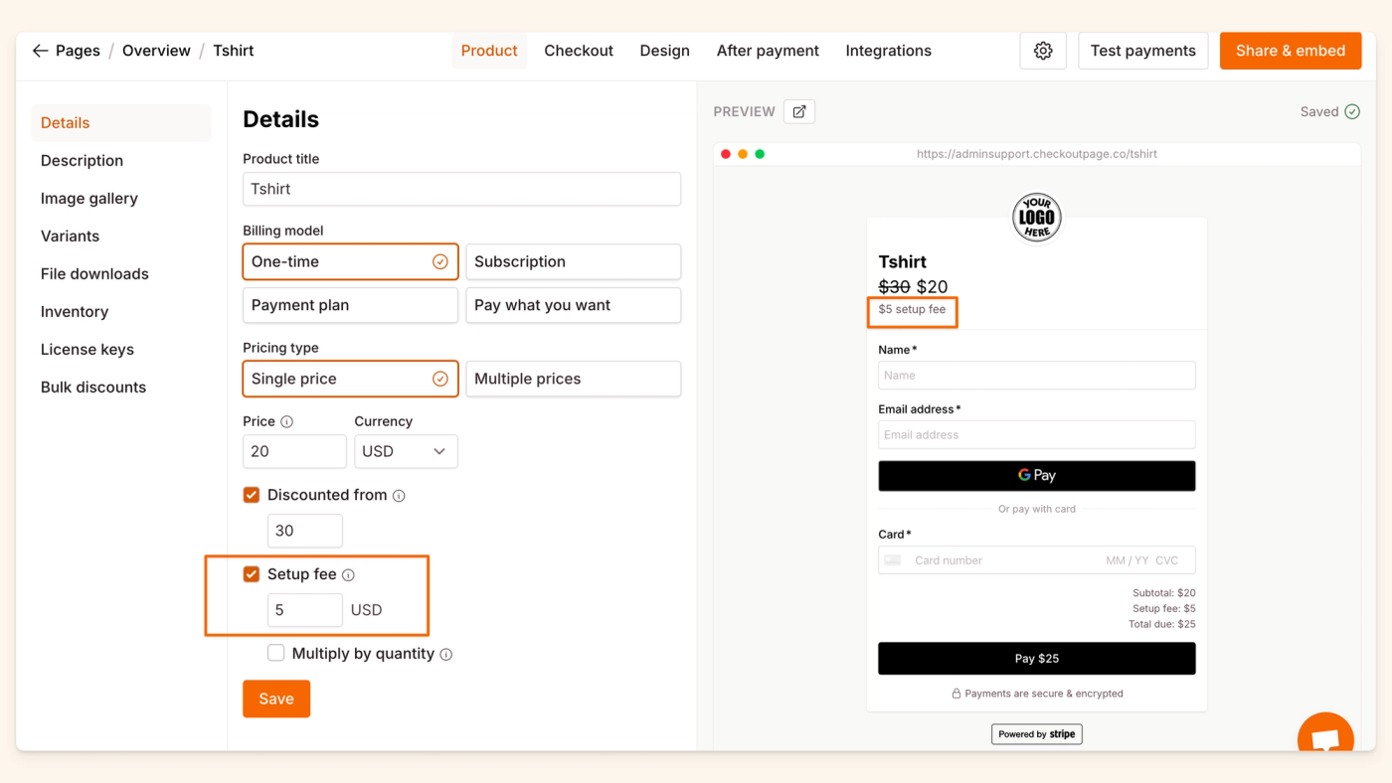Click the Test payments button

click(x=1143, y=51)
